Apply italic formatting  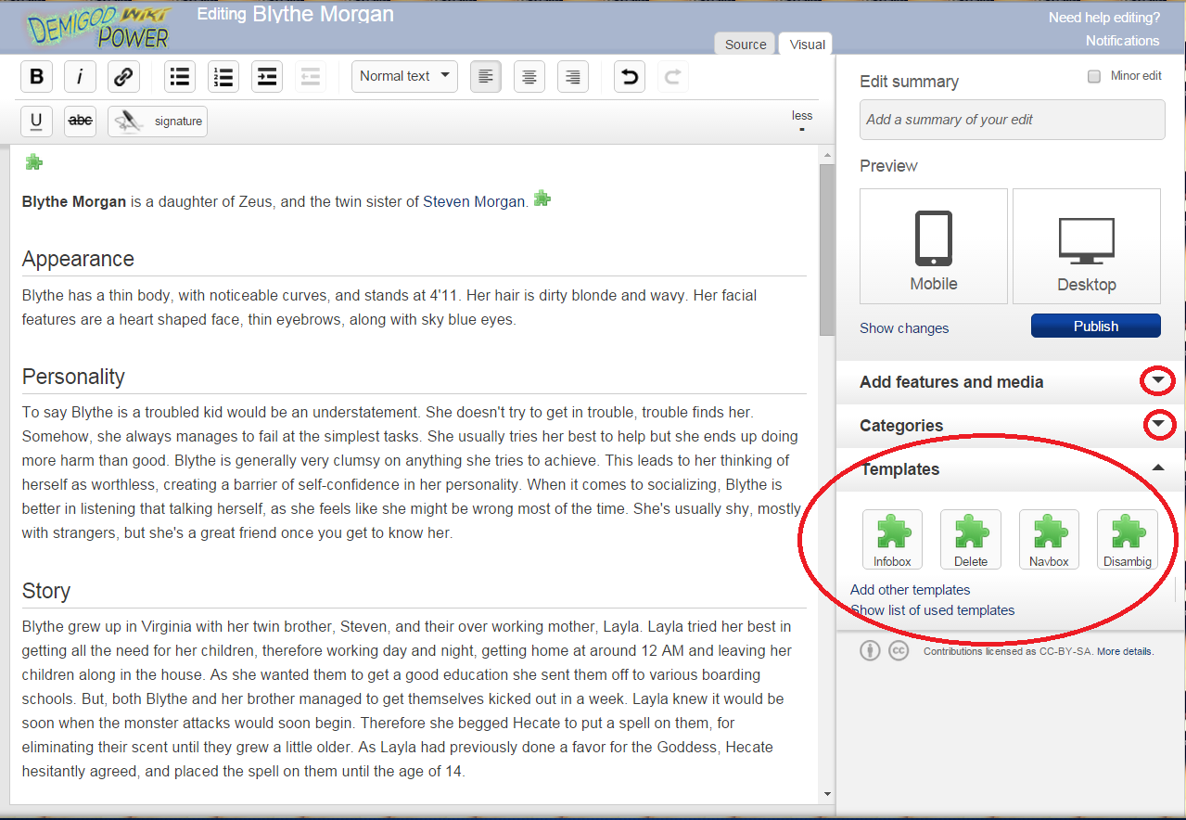(80, 77)
